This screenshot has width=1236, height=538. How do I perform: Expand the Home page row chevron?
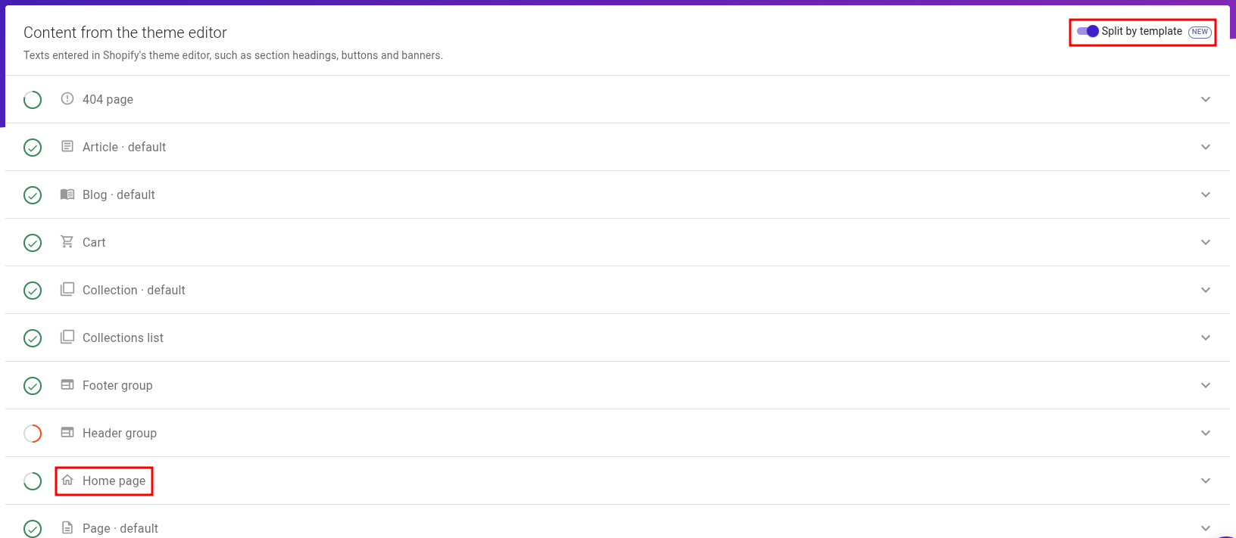(1206, 480)
